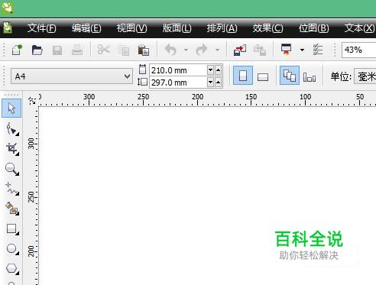Decrease page width with down arrow
This screenshot has height=285, width=376.
[210, 70]
